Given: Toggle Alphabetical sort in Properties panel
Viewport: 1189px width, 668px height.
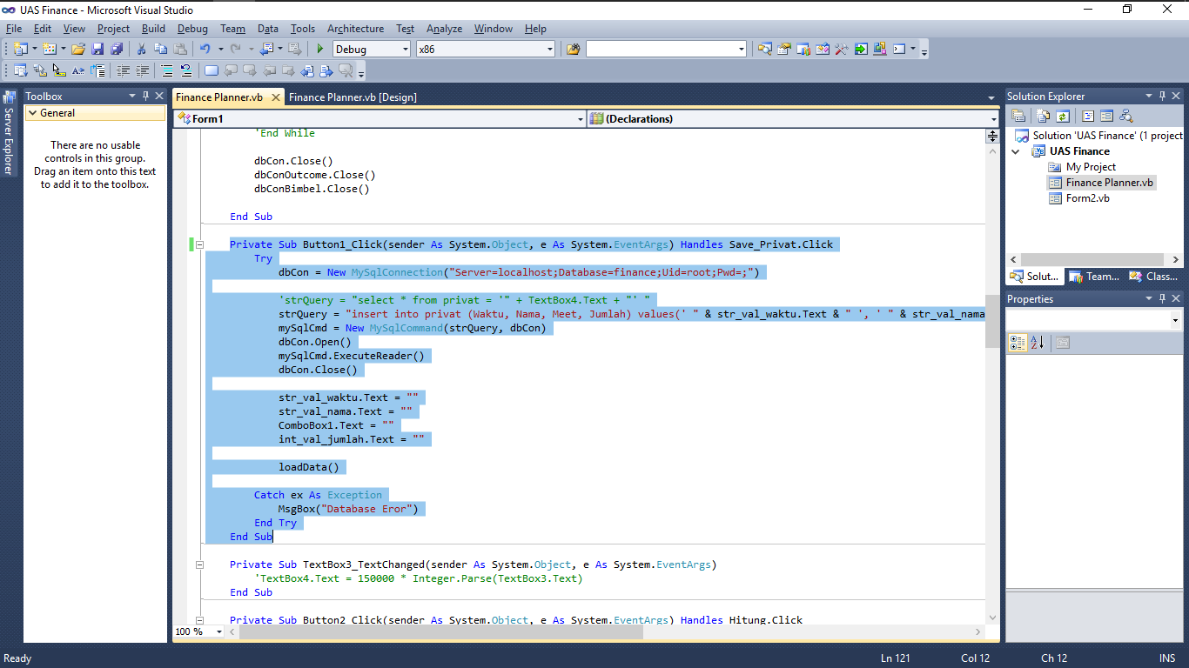Looking at the screenshot, I should point(1038,343).
